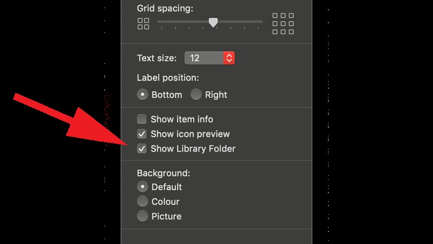Choose the Picture background option

click(142, 216)
